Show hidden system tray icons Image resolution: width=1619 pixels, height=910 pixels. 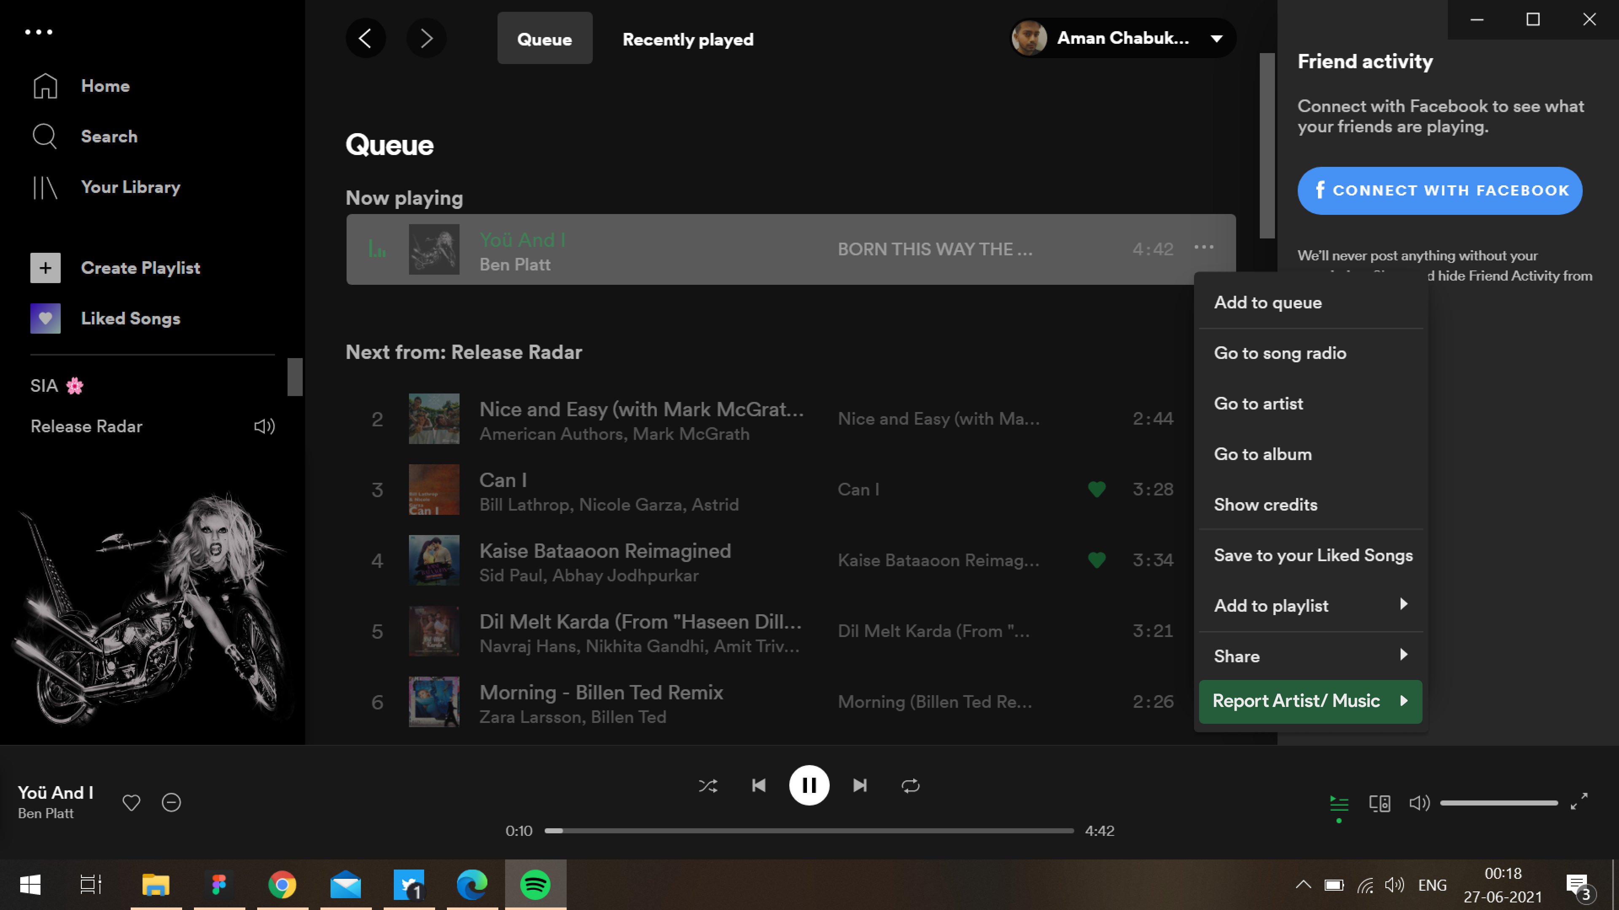[x=1303, y=885]
